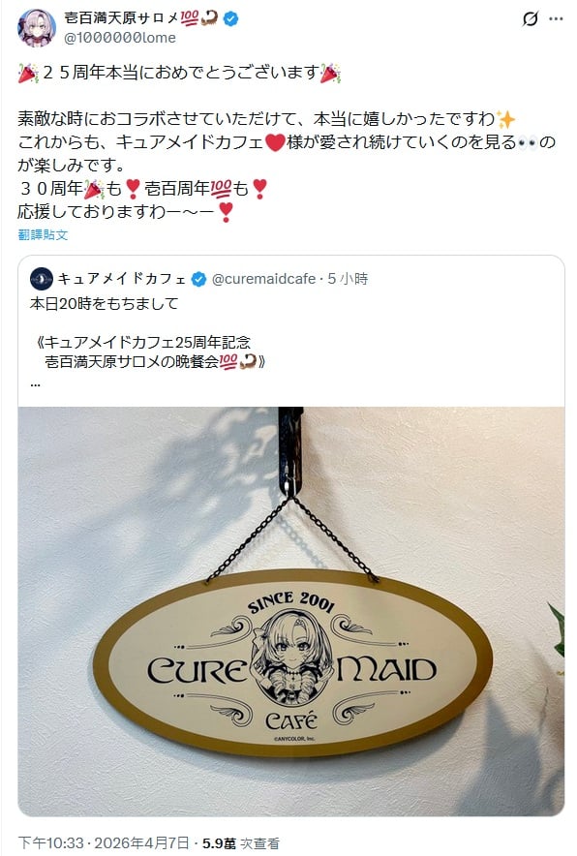Open the @1000000lome handle
Image resolution: width=577 pixels, height=856 pixels.
click(x=120, y=38)
